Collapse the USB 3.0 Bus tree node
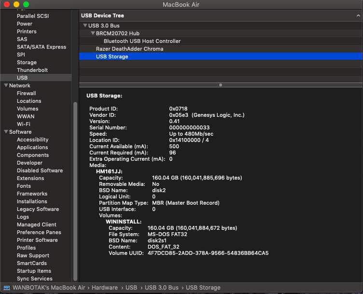Screen dimensions: 363x294 pyautogui.click(x=85, y=26)
